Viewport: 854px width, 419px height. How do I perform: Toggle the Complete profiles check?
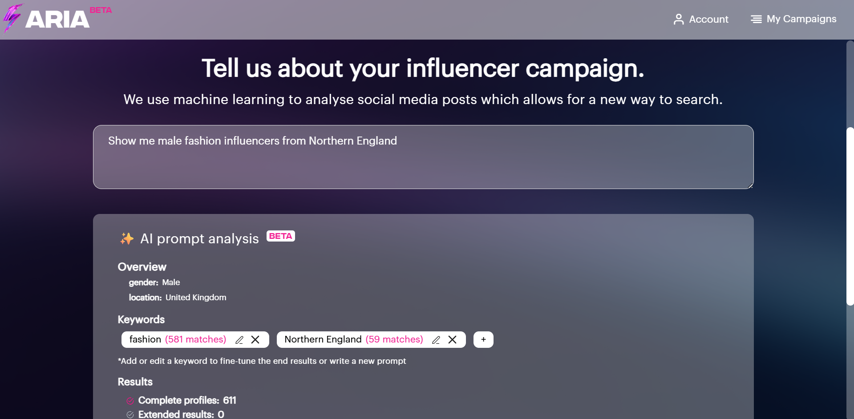click(x=130, y=401)
